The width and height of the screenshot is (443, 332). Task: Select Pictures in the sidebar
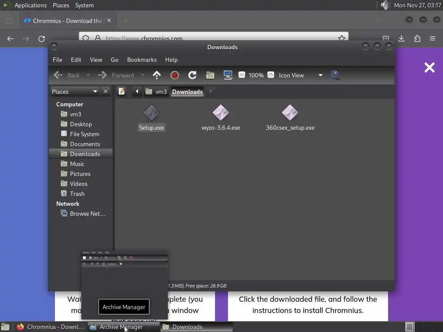tap(81, 174)
